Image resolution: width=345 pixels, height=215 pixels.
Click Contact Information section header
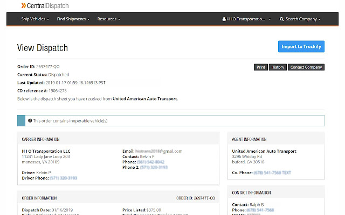tap(251, 192)
